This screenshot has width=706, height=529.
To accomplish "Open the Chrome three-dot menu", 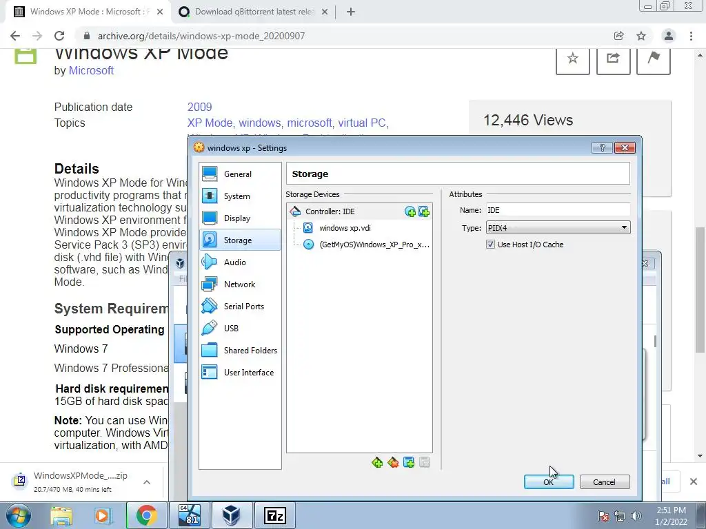I will (x=691, y=36).
